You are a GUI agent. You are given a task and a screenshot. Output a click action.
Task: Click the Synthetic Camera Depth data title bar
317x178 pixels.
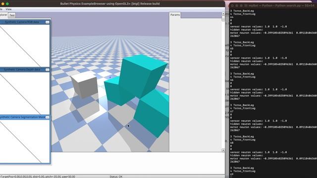[x=22, y=70]
